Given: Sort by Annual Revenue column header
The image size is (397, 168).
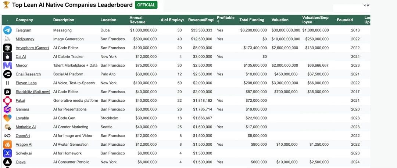Looking at the screenshot, I should click(x=137, y=20).
